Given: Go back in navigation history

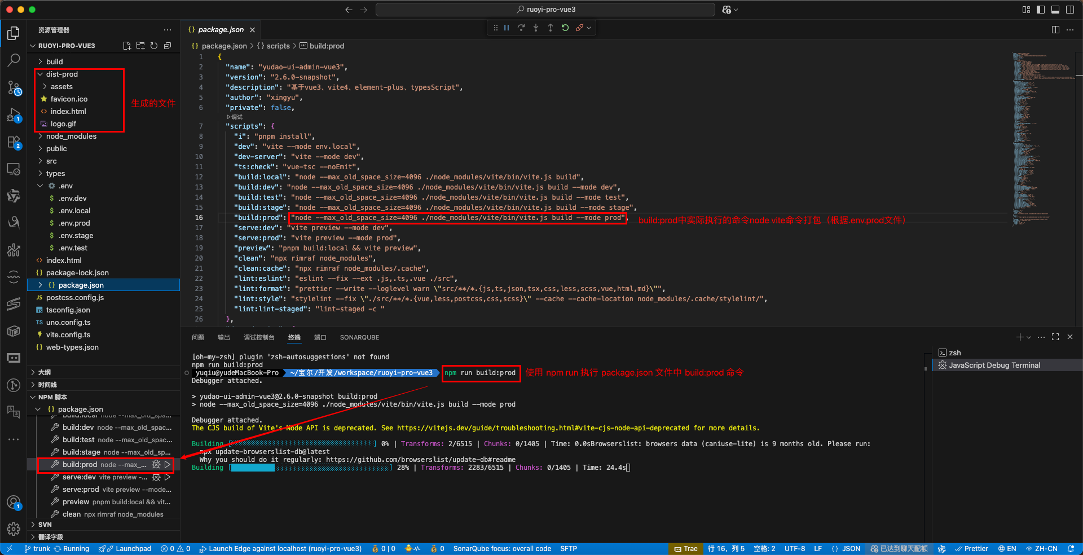Looking at the screenshot, I should pyautogui.click(x=349, y=10).
